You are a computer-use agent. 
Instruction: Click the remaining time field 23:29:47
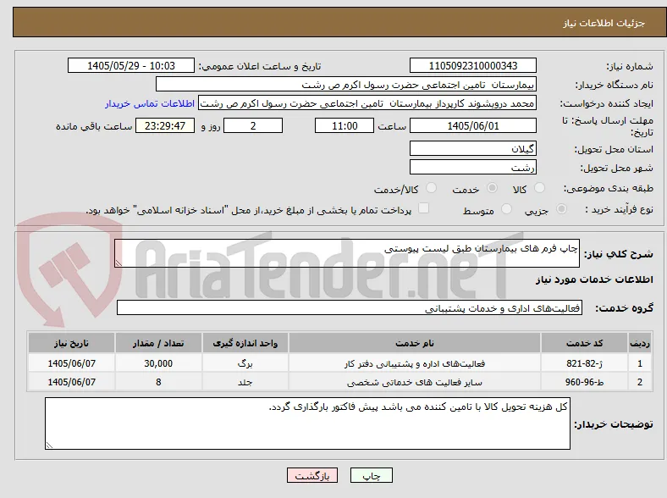[165, 125]
